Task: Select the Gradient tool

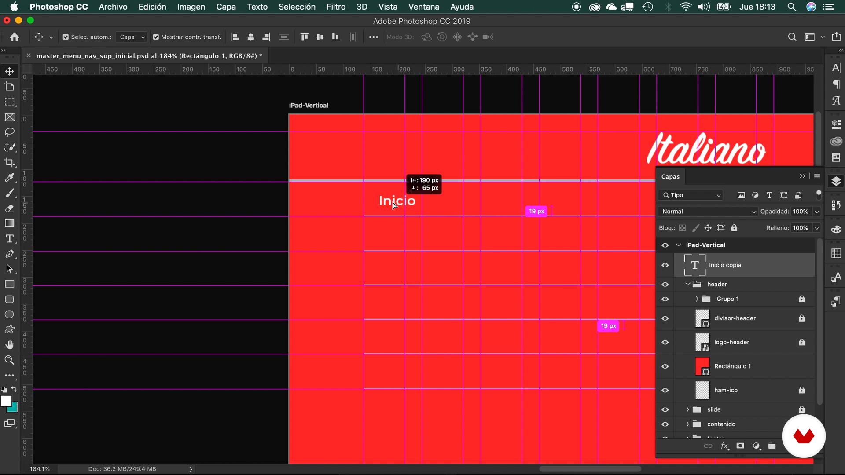Action: [9, 223]
